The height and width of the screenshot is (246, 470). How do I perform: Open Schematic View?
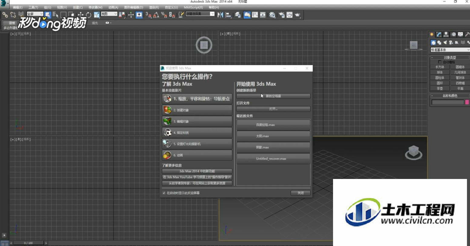tap(263, 15)
